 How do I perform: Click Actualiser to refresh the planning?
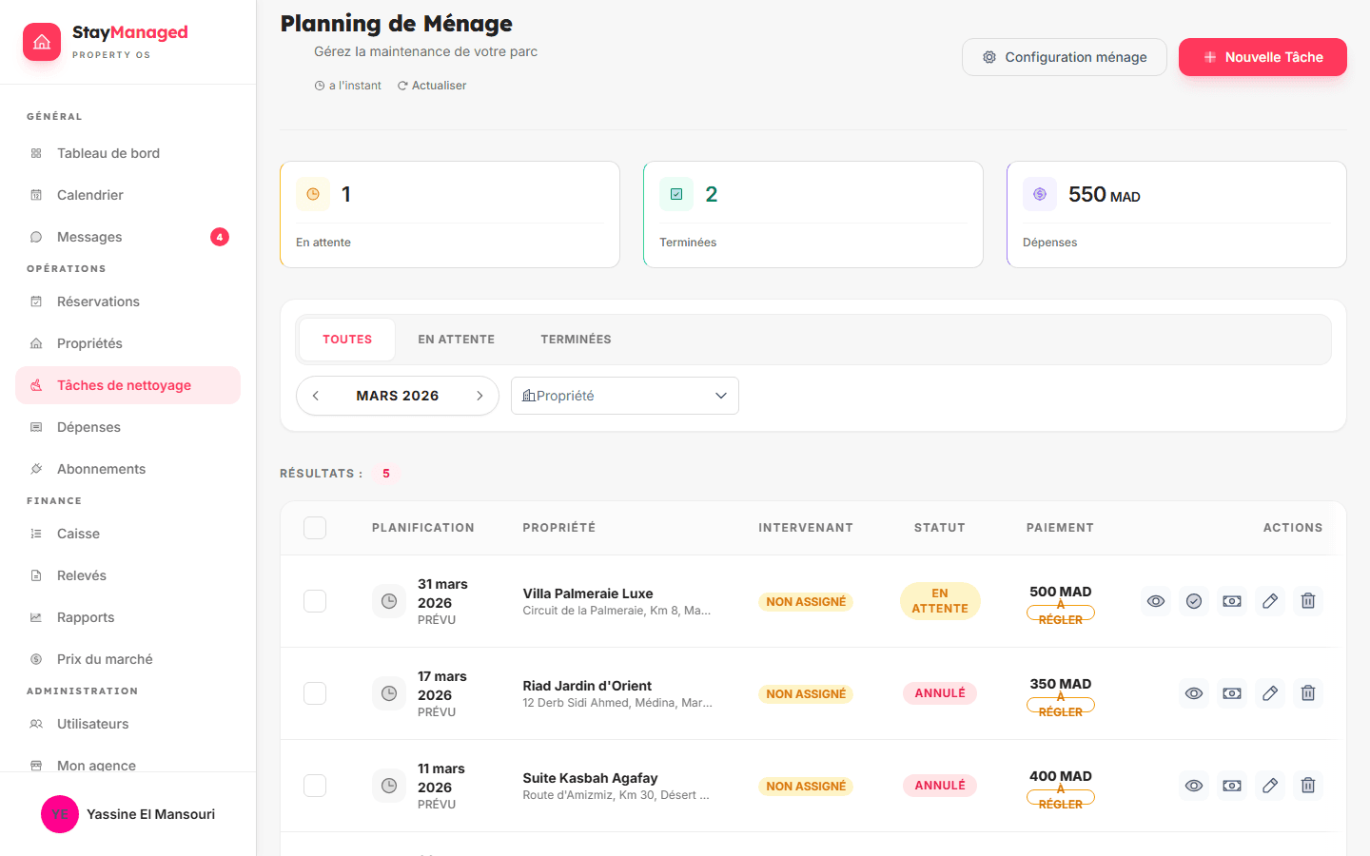pos(432,85)
